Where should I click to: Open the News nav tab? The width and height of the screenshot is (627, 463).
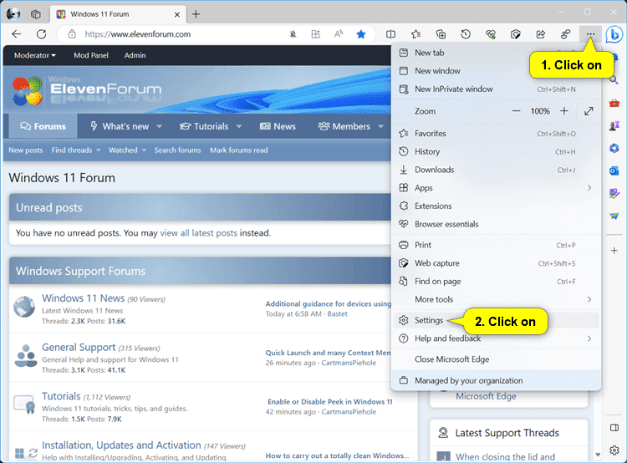click(x=278, y=126)
